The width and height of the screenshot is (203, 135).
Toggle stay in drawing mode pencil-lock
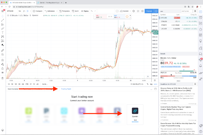[2, 64]
